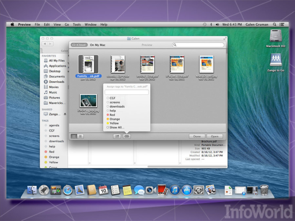Select the iCloud tab
The width and height of the screenshot is (295, 221).
tap(79, 45)
